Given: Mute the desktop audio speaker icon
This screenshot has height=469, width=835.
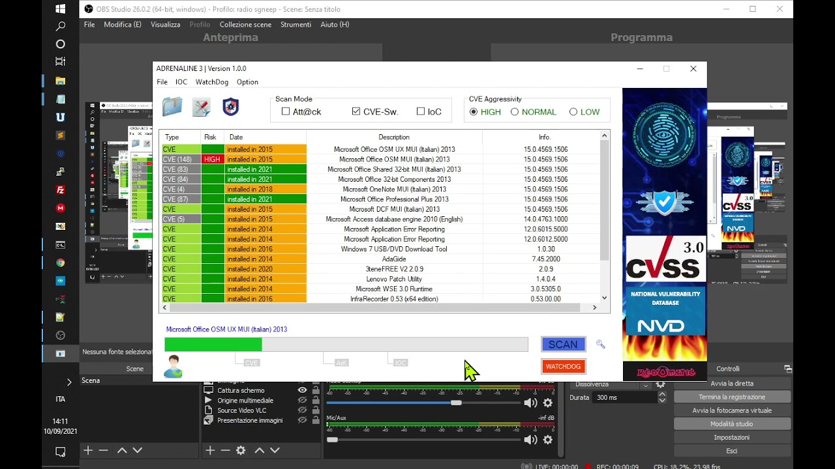Looking at the screenshot, I should [x=530, y=403].
